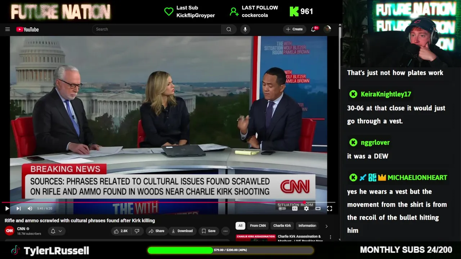This screenshot has height=259, width=461.
Task: Click Kick logo beside 961
Action: point(294,12)
